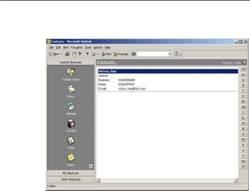The width and height of the screenshot is (250, 191).
Task: Click in the Find a Contact box
Action: pos(152,54)
